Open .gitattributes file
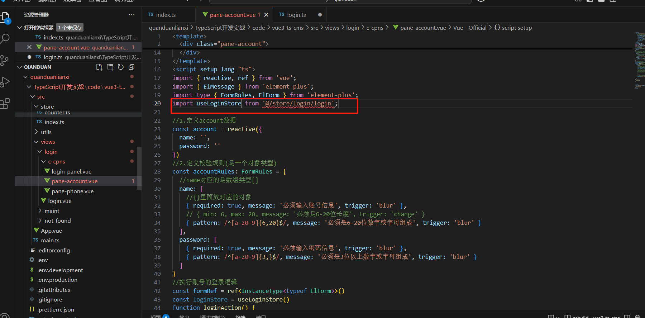645x318 pixels. 78,290
